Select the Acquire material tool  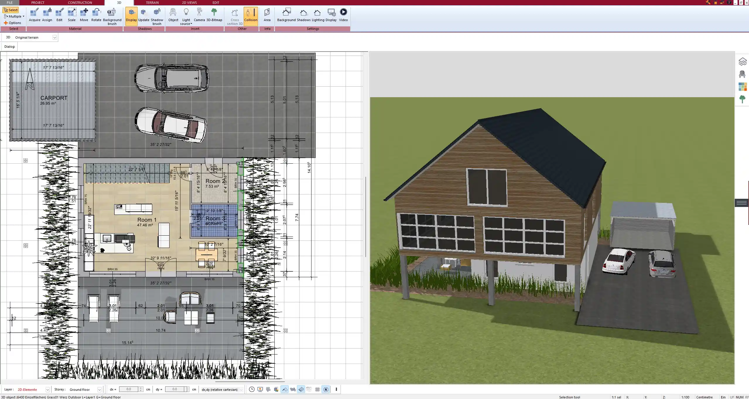35,15
